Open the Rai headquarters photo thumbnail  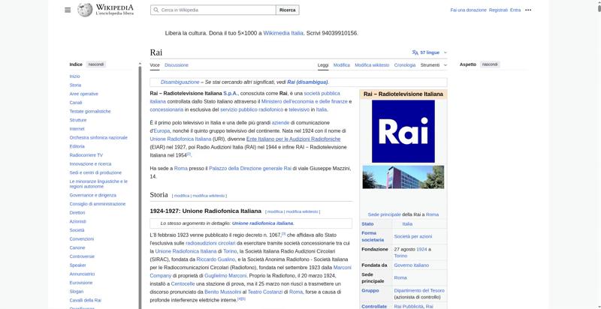tap(403, 177)
